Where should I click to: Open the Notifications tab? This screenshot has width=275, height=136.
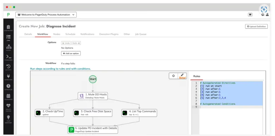point(87,34)
